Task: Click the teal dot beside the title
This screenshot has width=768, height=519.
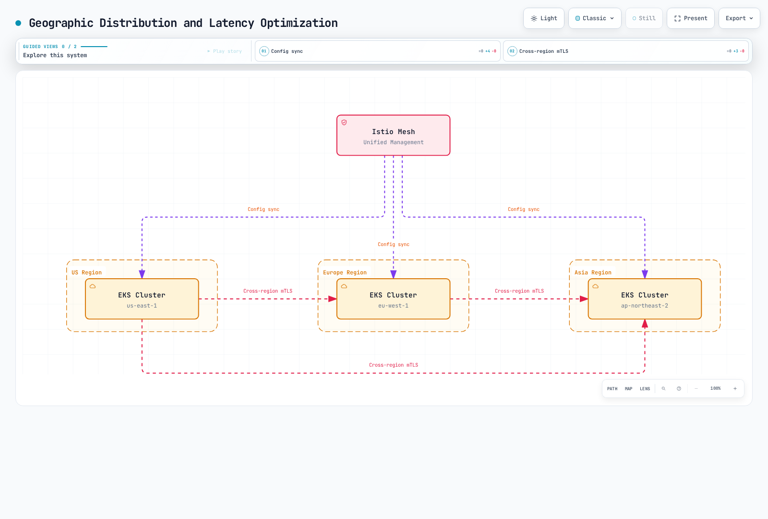Action: 18,23
